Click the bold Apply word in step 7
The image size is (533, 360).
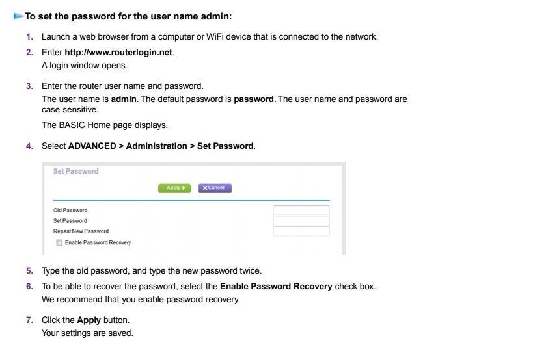[x=89, y=320]
